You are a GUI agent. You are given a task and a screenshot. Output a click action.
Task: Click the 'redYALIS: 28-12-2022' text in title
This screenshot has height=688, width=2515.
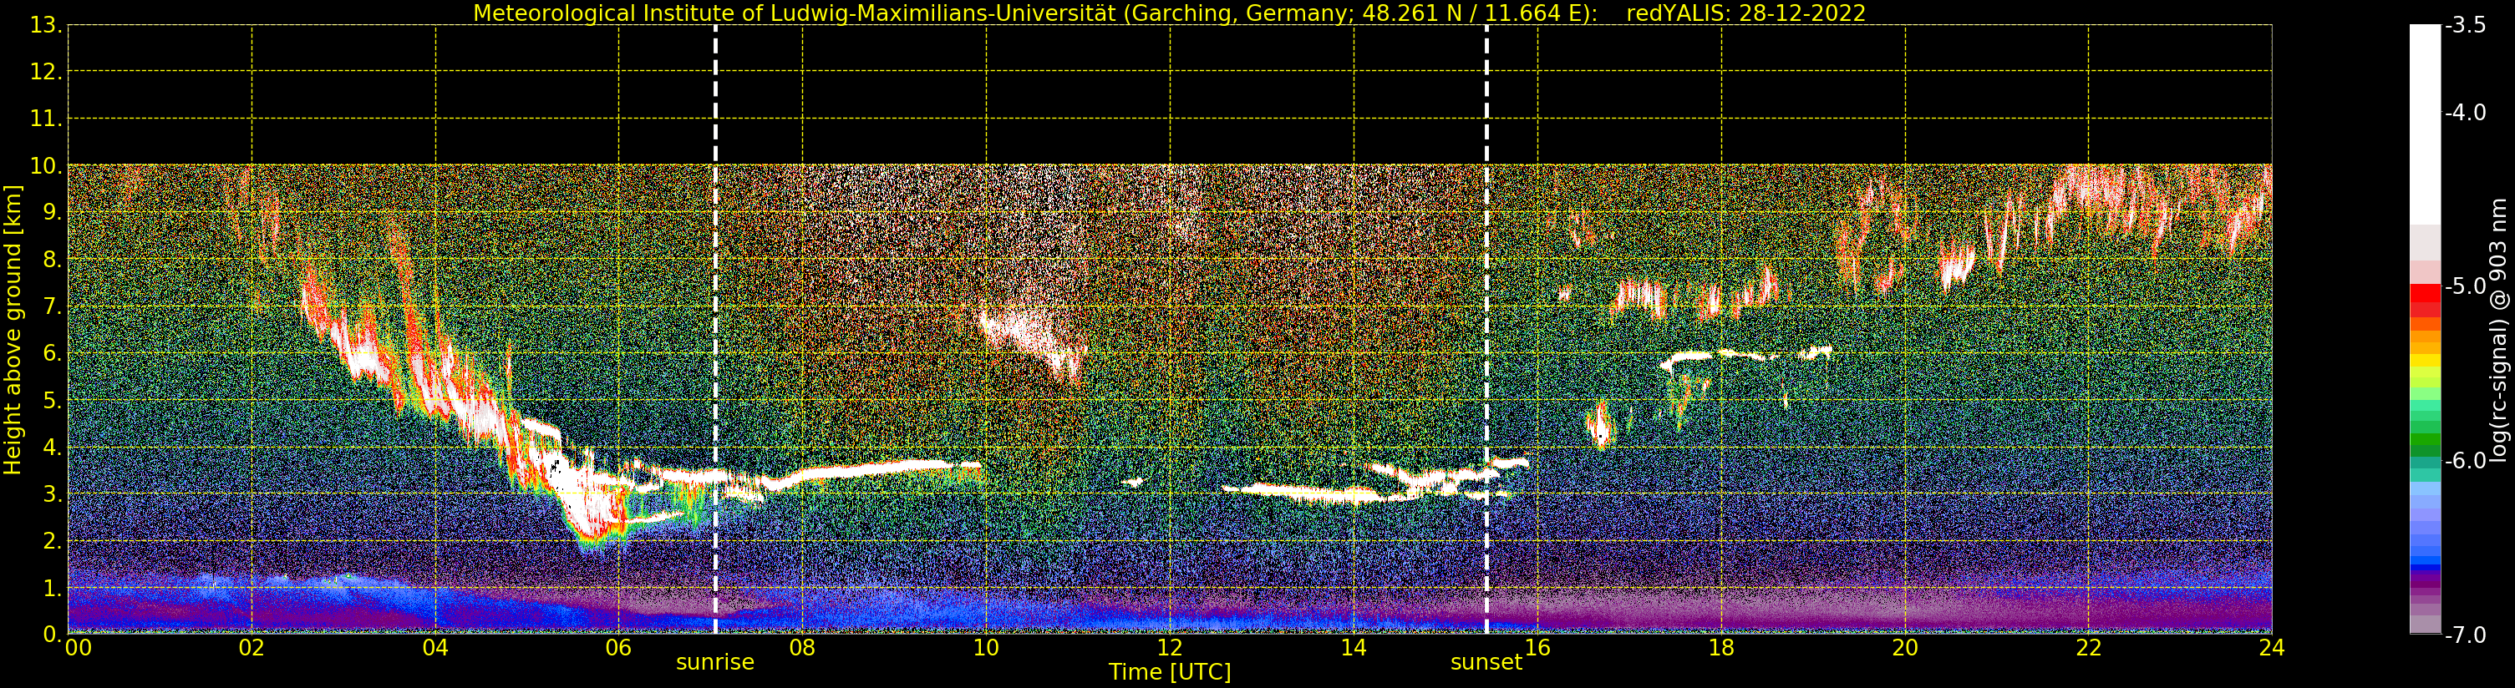pyautogui.click(x=1745, y=13)
